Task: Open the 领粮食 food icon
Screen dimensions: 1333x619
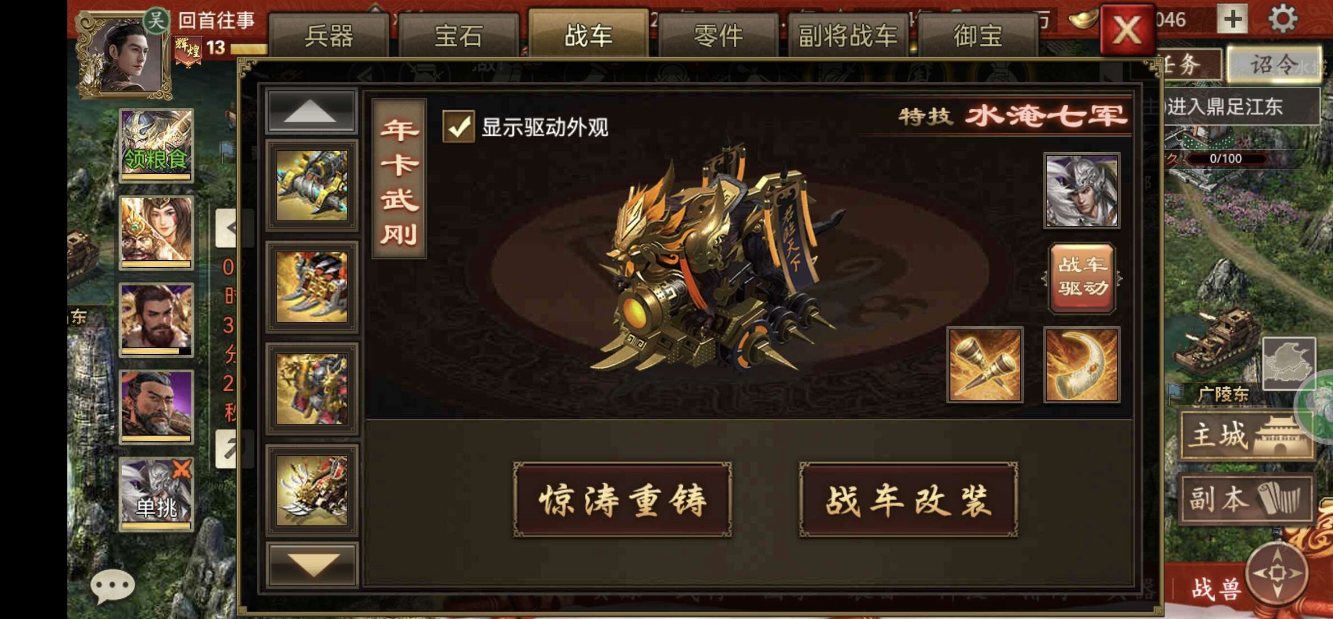Action: tap(157, 146)
